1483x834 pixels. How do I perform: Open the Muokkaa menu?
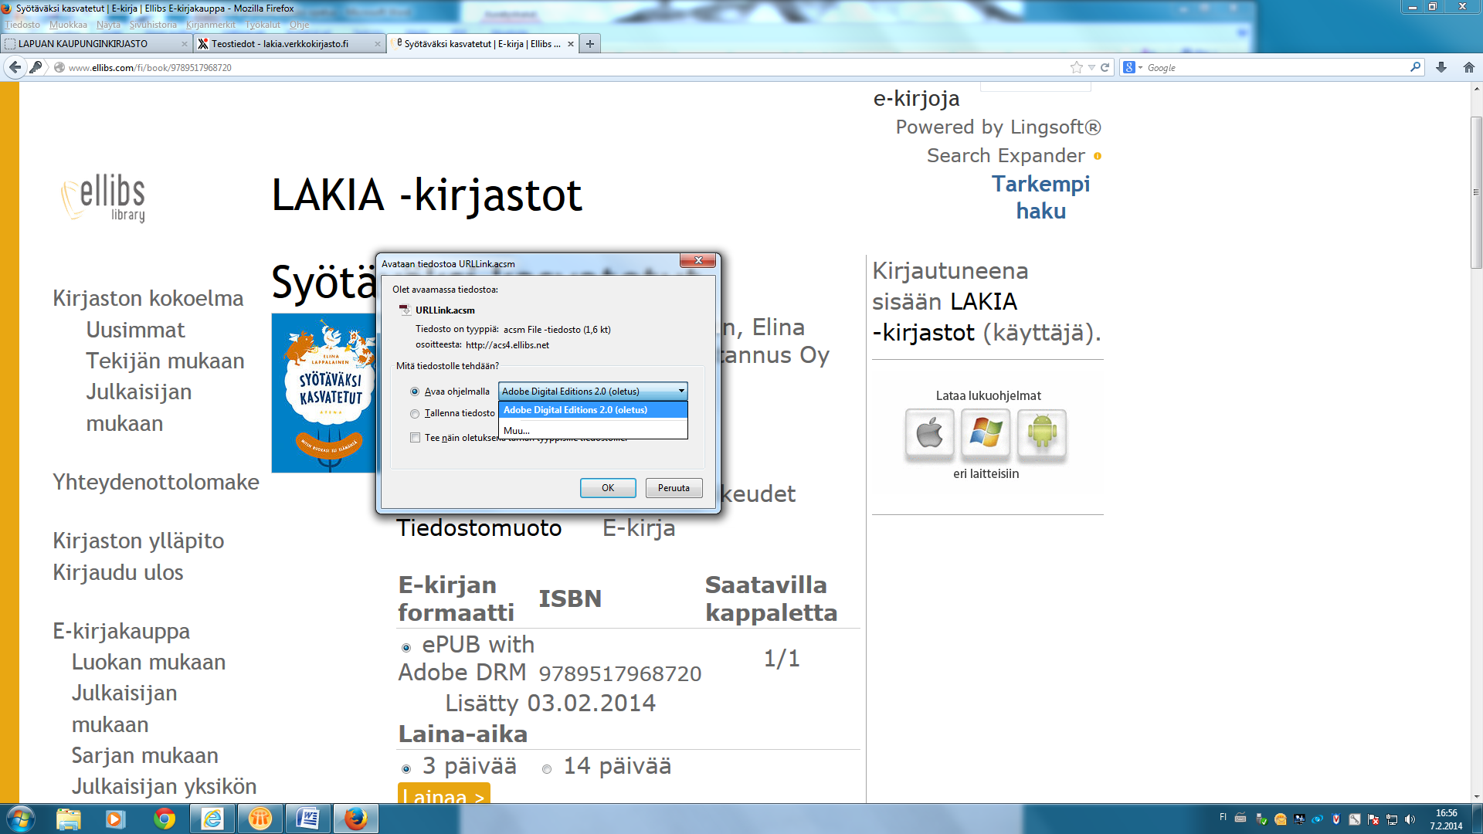[68, 25]
